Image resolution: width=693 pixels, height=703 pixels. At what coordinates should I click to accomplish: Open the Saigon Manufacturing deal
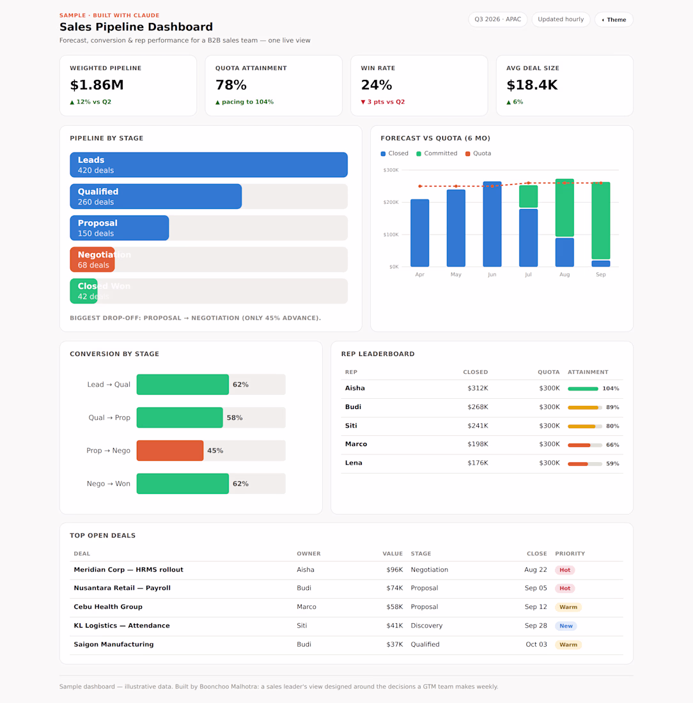point(114,645)
